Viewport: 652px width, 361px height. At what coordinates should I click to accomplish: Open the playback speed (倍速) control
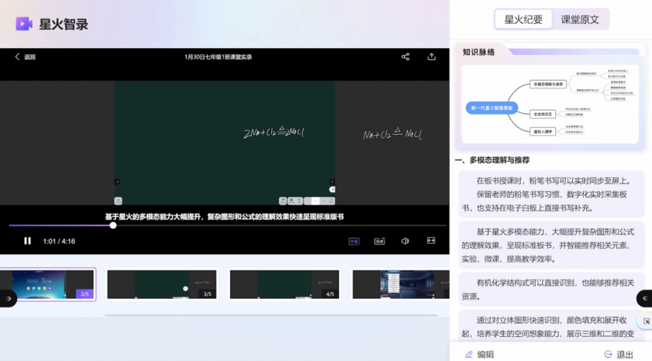point(379,241)
